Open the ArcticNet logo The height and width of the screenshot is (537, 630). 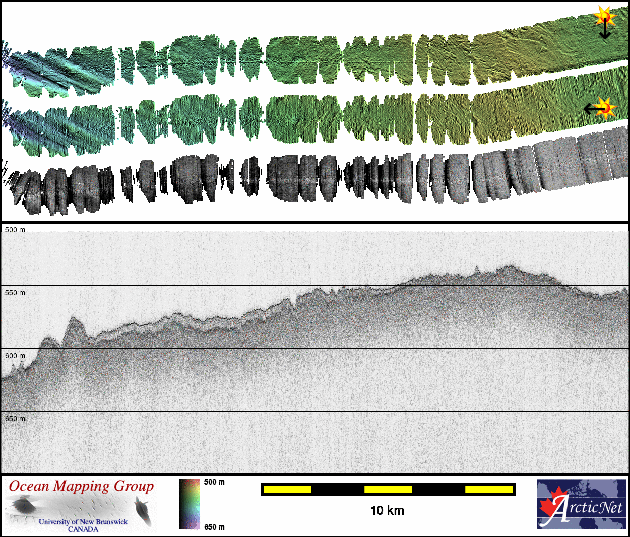point(582,504)
